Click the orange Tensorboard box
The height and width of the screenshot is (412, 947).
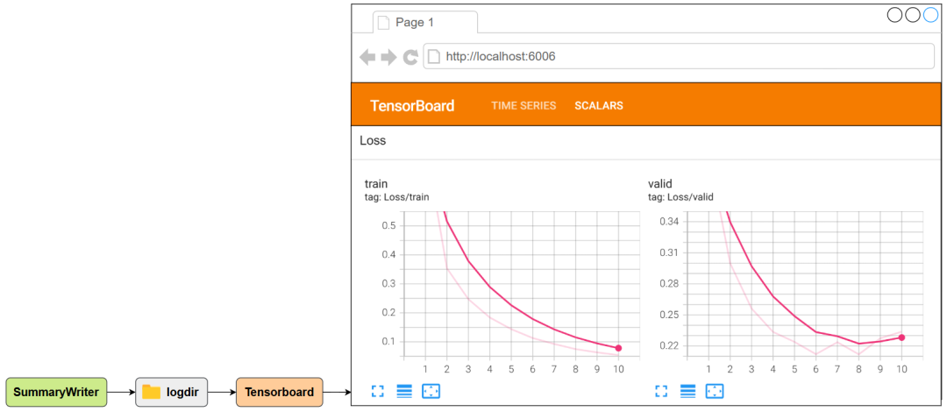[279, 392]
